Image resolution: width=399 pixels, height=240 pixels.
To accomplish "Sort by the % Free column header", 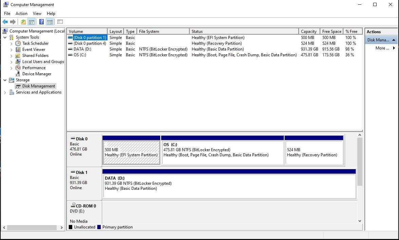I will [x=353, y=32].
